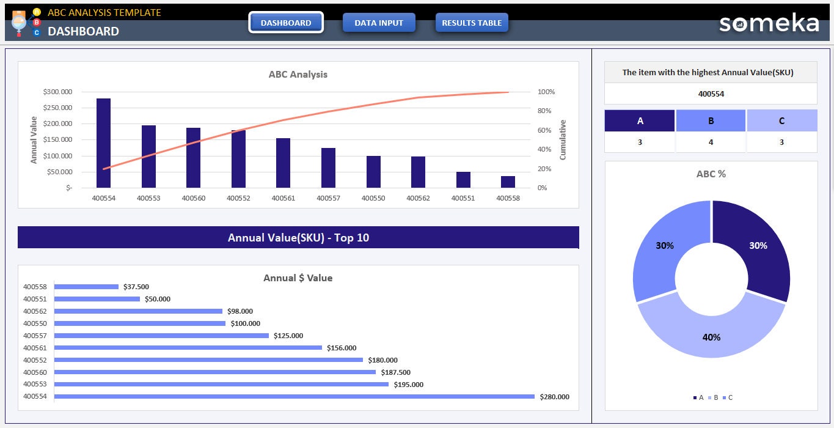Select the red B badge in the logo
The width and height of the screenshot is (834, 428).
tap(37, 23)
